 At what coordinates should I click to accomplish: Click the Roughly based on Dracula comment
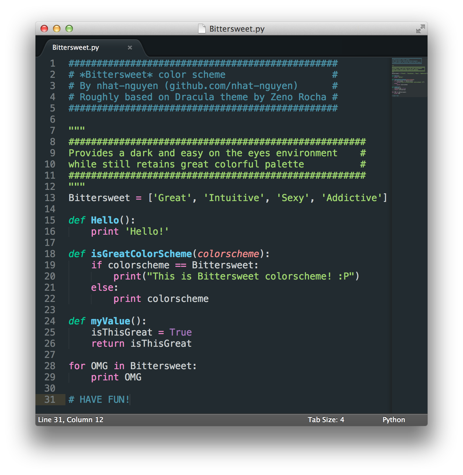203,97
